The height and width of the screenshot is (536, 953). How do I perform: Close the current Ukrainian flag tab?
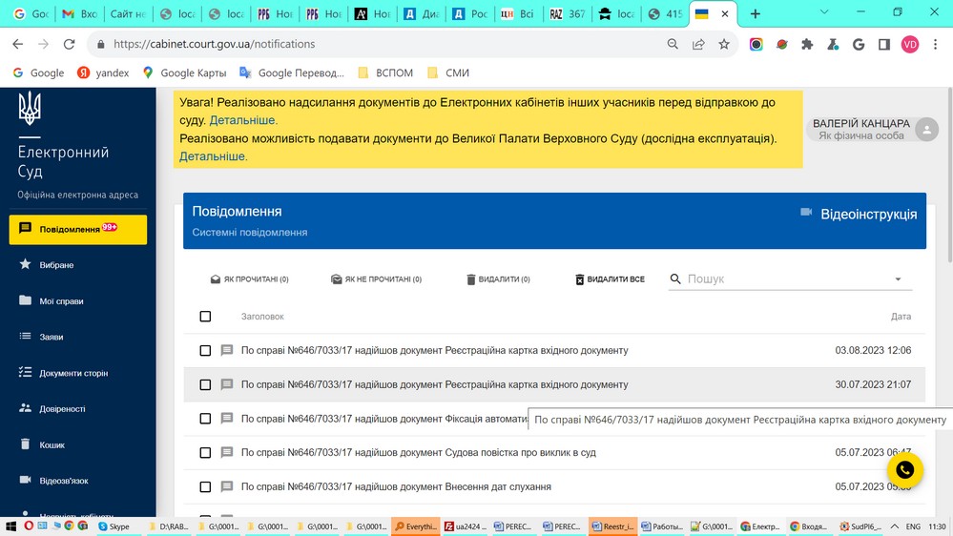724,13
